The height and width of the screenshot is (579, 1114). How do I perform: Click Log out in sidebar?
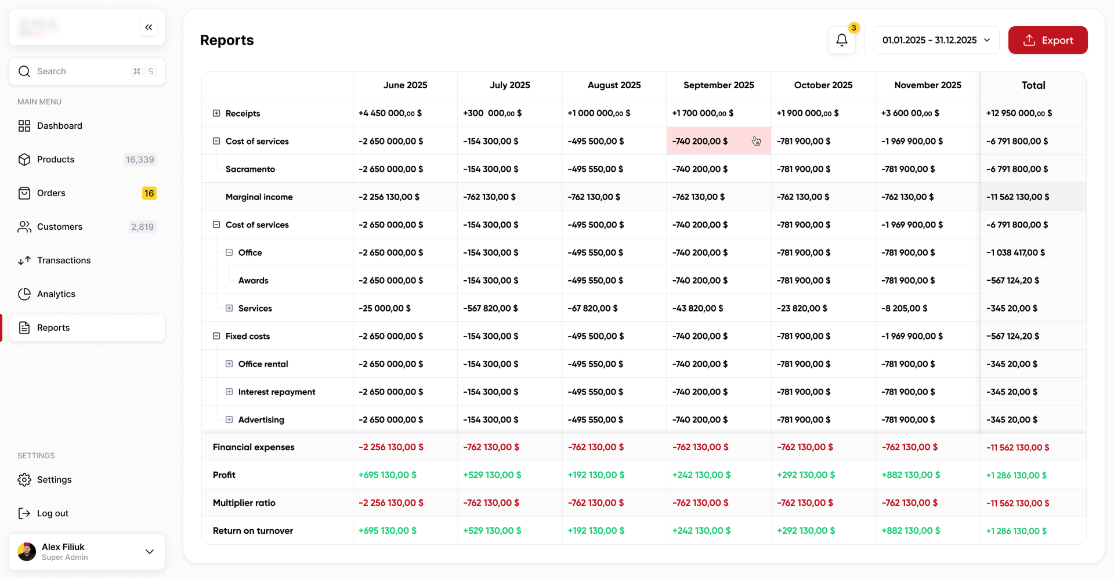pos(52,513)
